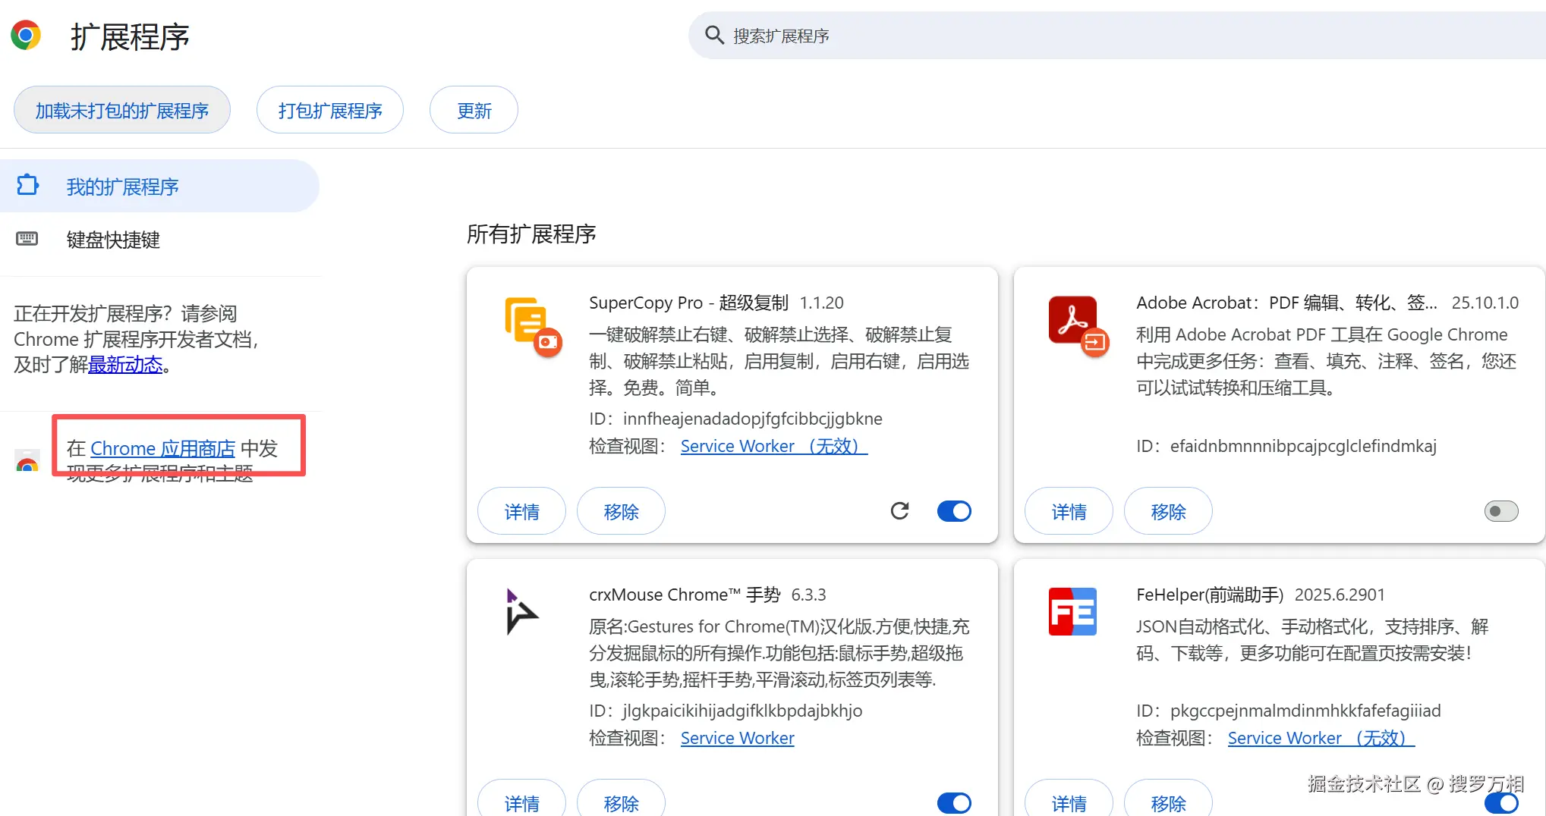The height and width of the screenshot is (816, 1546).
Task: Reload the SuperCopy Pro extension
Action: [x=899, y=511]
